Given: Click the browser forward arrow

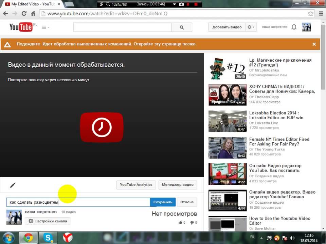Looking at the screenshot, I should (x=15, y=14).
